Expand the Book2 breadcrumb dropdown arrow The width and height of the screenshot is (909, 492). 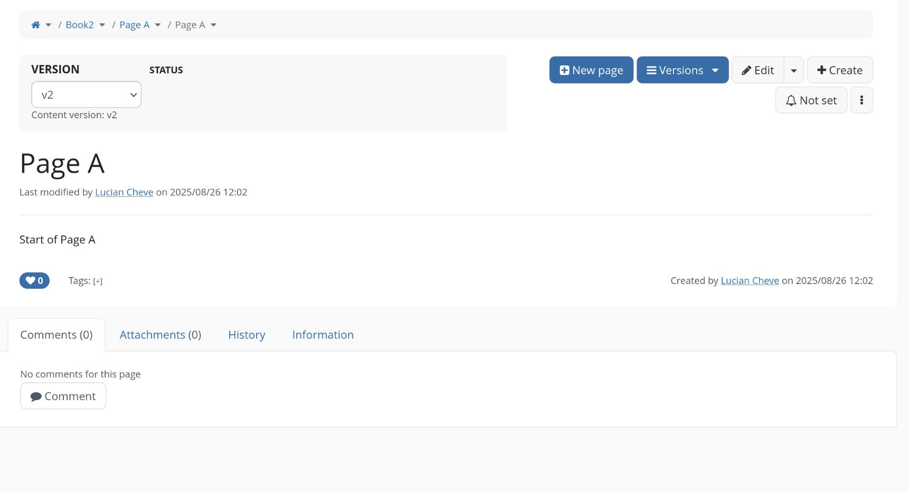tap(102, 25)
